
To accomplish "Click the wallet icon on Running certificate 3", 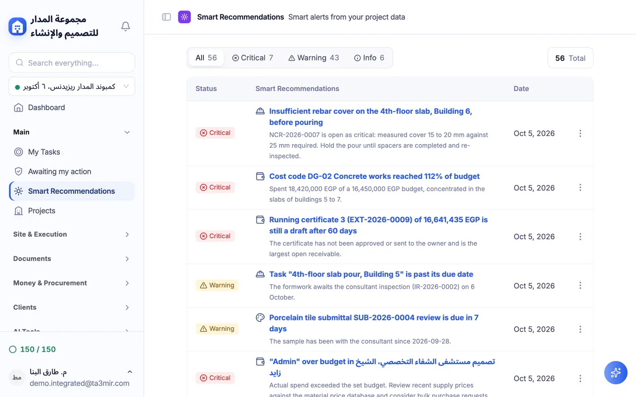I will click(260, 220).
